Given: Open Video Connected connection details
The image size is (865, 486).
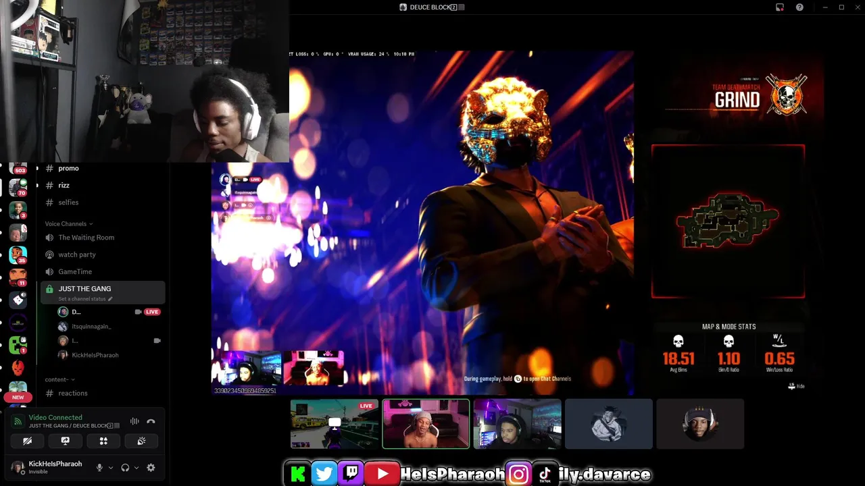Looking at the screenshot, I should 55,417.
